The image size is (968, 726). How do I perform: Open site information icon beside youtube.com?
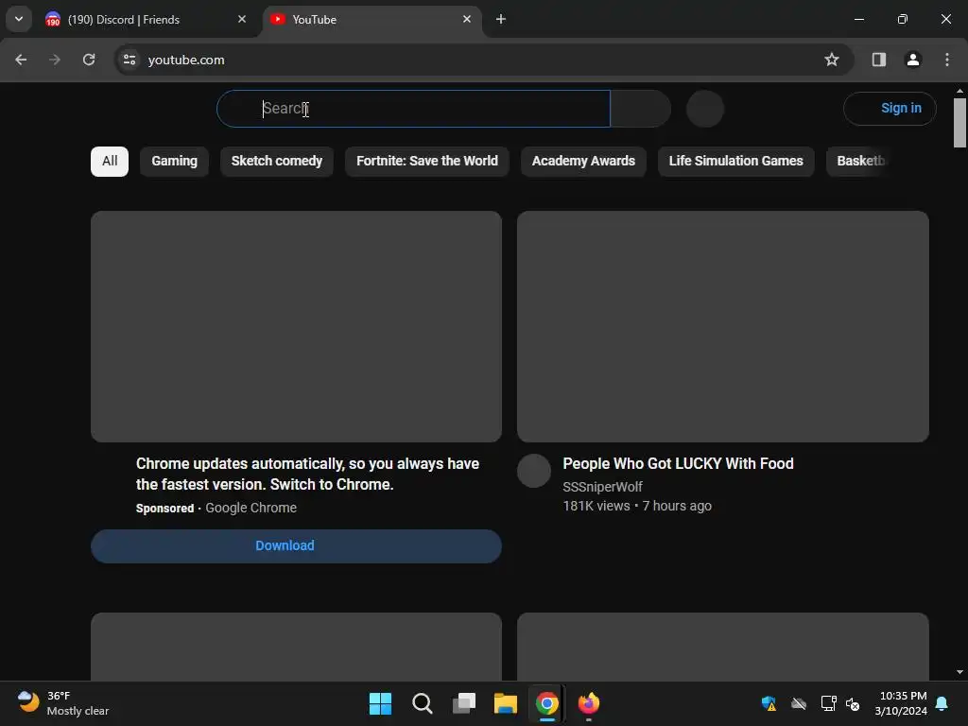pyautogui.click(x=130, y=60)
